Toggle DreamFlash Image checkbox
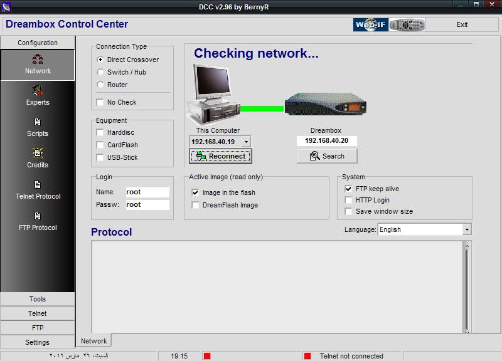The width and height of the screenshot is (502, 361). [x=195, y=205]
